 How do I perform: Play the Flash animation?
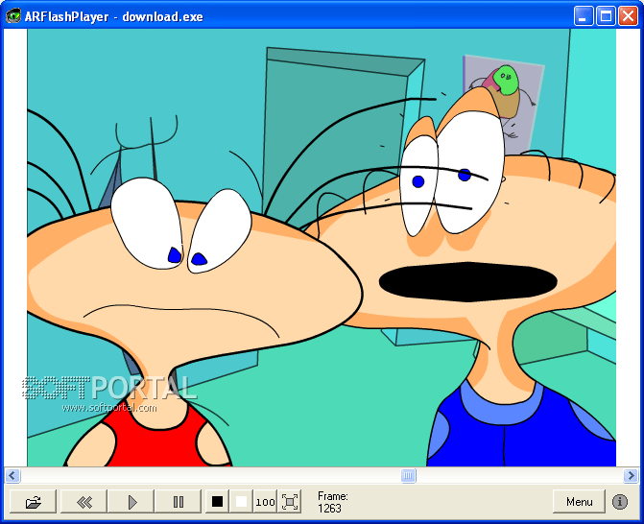(131, 501)
